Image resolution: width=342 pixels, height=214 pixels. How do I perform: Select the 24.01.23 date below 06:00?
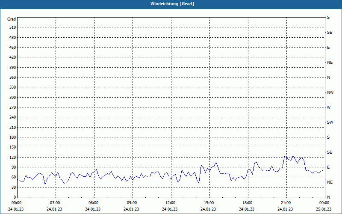[x=93, y=209]
